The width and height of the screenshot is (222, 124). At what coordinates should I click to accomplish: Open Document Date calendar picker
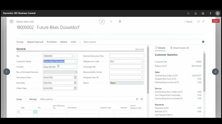(75, 77)
